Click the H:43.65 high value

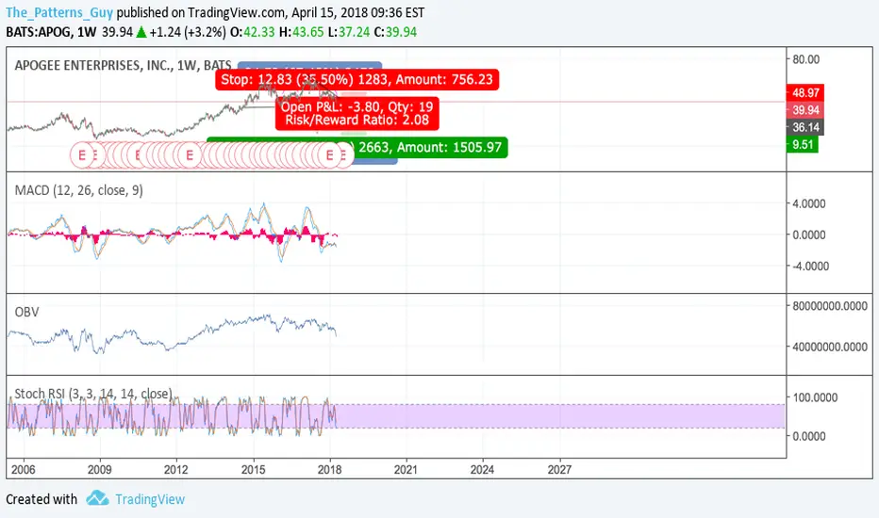pyautogui.click(x=301, y=32)
